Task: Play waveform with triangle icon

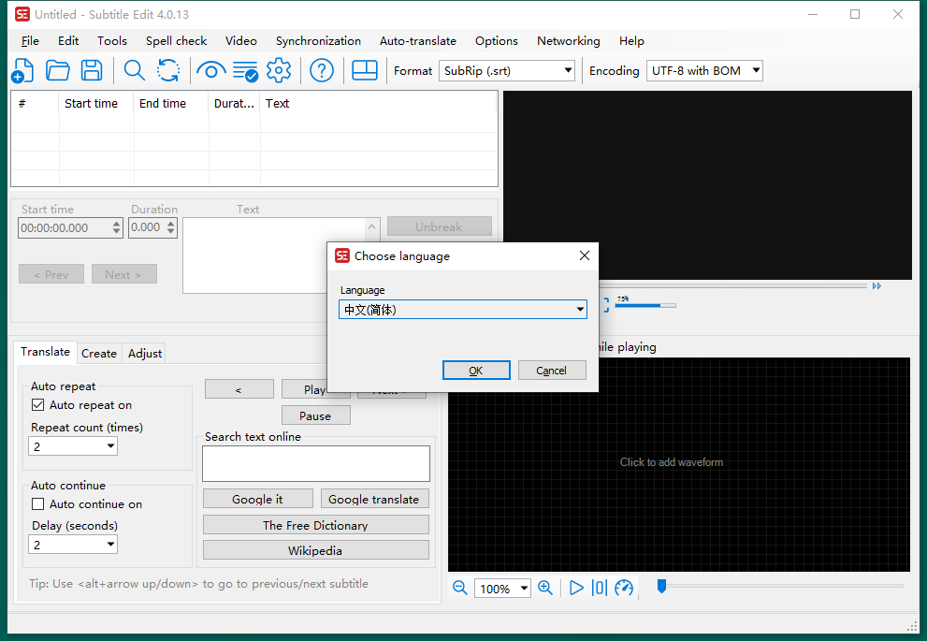Action: click(x=576, y=588)
